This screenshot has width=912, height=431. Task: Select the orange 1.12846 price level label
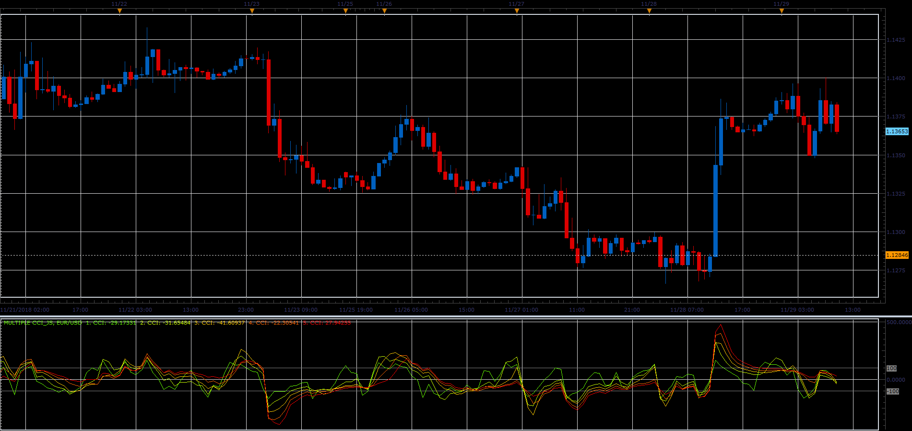[897, 255]
